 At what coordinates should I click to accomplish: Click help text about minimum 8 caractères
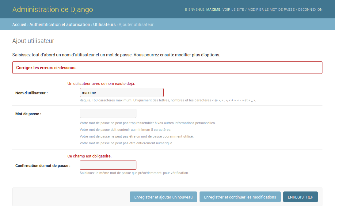coord(125,130)
